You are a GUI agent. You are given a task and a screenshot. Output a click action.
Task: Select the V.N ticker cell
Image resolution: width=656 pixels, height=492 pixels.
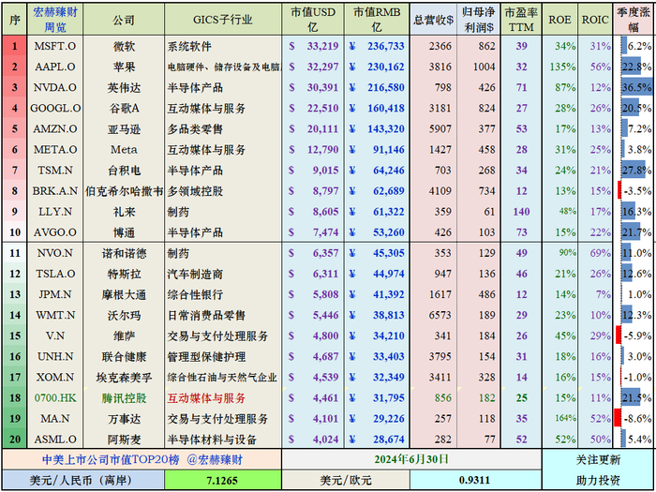coord(55,335)
